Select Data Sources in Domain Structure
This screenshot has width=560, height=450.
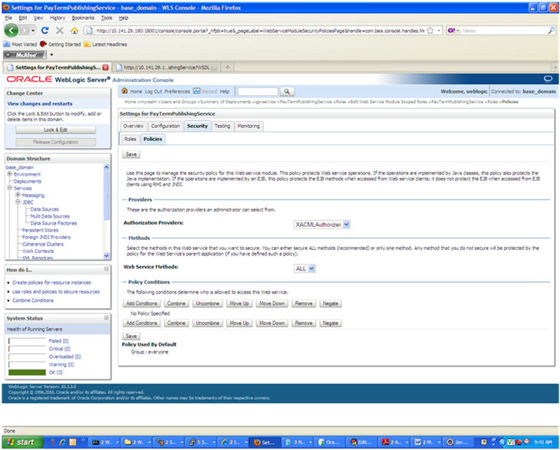tap(44, 209)
